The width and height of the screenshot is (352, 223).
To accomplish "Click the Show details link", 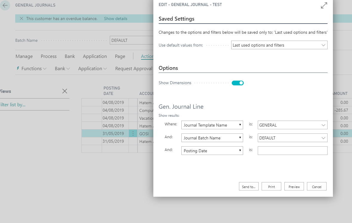I will click(116, 19).
